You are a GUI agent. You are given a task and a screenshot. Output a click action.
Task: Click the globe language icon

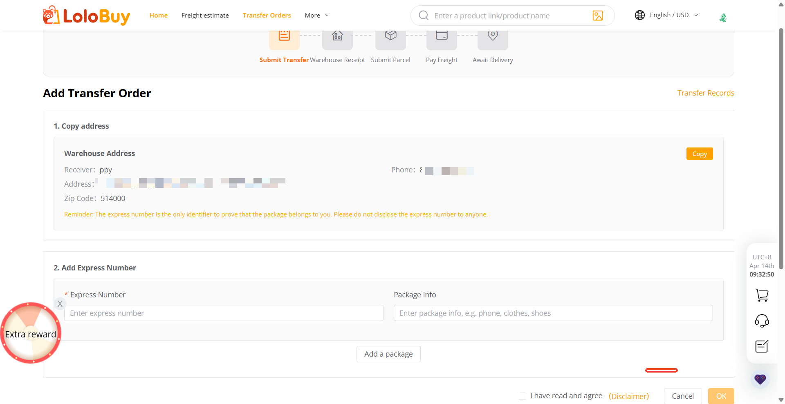tap(640, 15)
